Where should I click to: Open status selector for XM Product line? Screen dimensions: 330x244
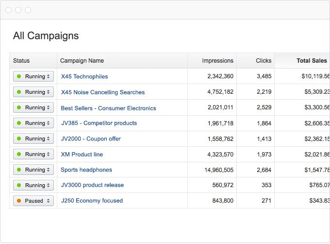click(33, 154)
